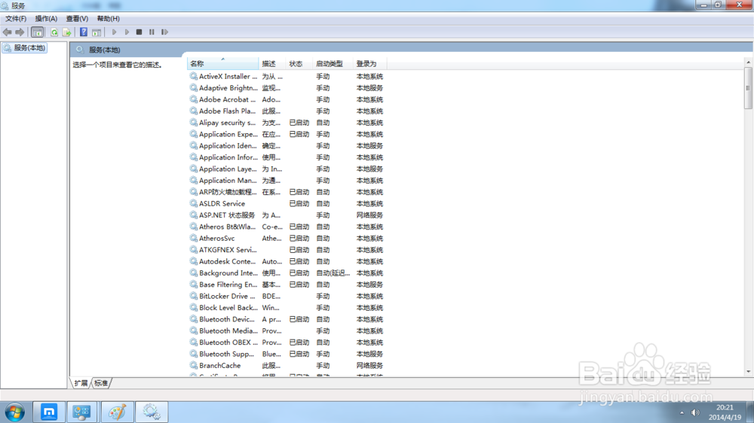
Task: Click the scrollbar down arrow
Action: click(748, 372)
